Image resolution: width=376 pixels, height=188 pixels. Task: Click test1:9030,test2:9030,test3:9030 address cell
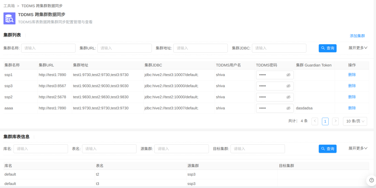click(101, 86)
